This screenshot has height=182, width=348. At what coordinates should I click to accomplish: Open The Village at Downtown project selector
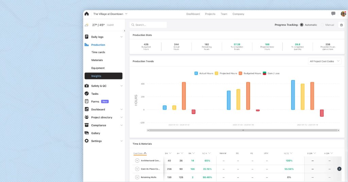pos(110,14)
